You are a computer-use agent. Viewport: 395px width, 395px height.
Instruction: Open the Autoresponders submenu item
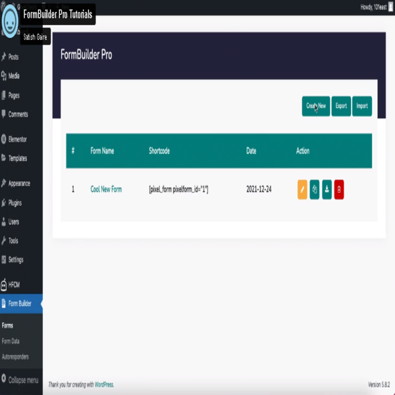coord(15,357)
